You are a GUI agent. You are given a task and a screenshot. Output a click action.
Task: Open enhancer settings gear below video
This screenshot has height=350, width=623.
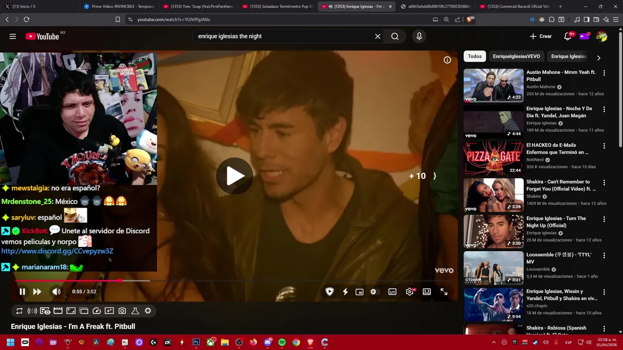pos(148,311)
